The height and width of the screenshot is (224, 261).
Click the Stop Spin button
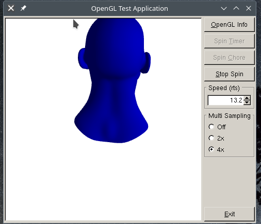tap(229, 74)
